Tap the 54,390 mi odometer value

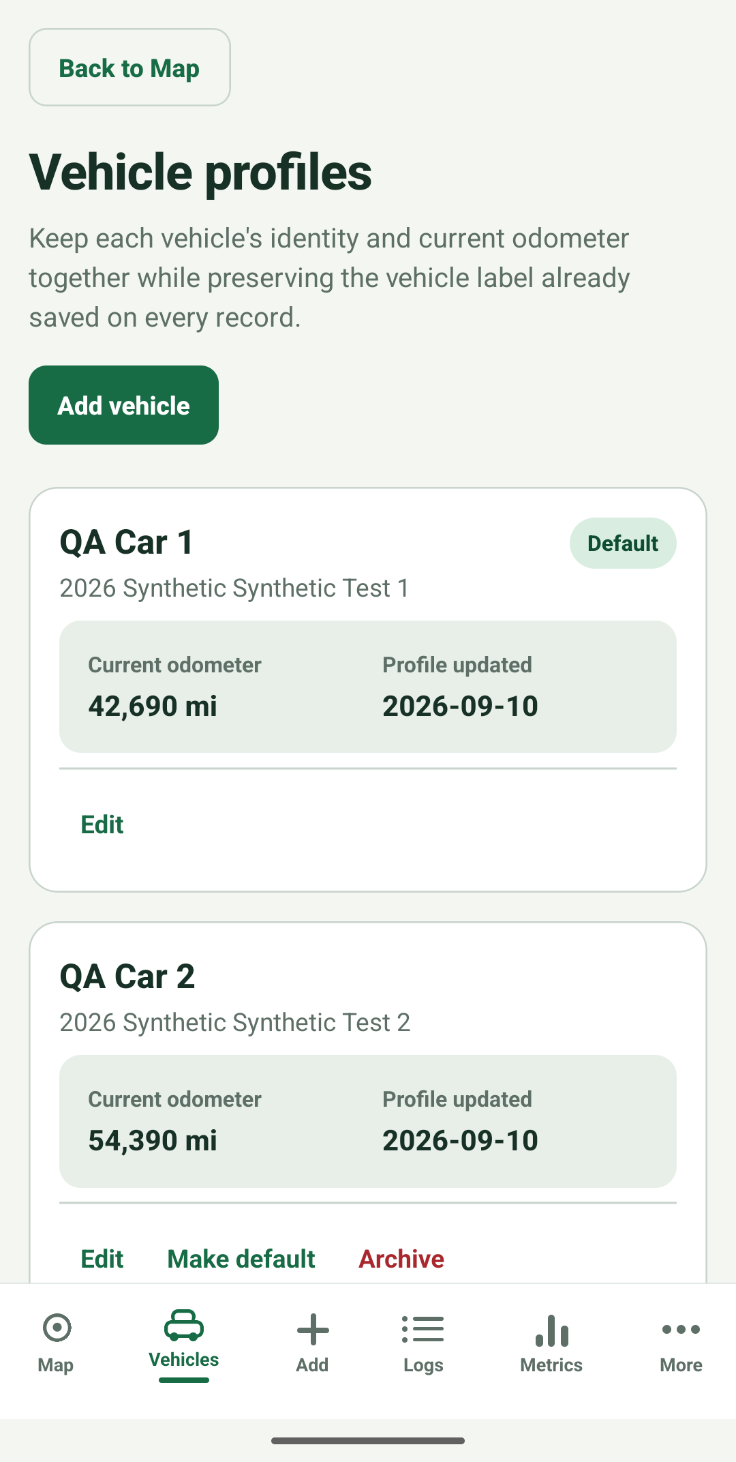[153, 1140]
